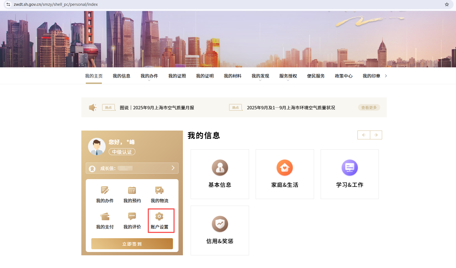The height and width of the screenshot is (268, 456).
Task: Click the 我的预约 calendar icon
Action: pyautogui.click(x=132, y=190)
